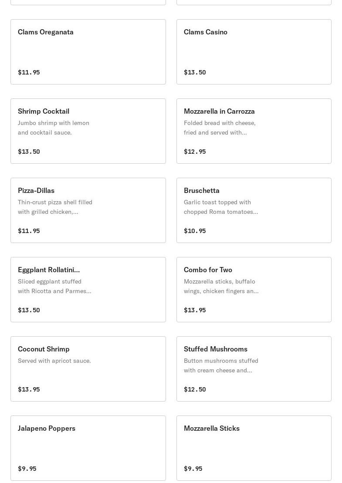Viewport: 342px width, 483px height.
Task: Select the Clams Casino item card
Action: tap(254, 52)
